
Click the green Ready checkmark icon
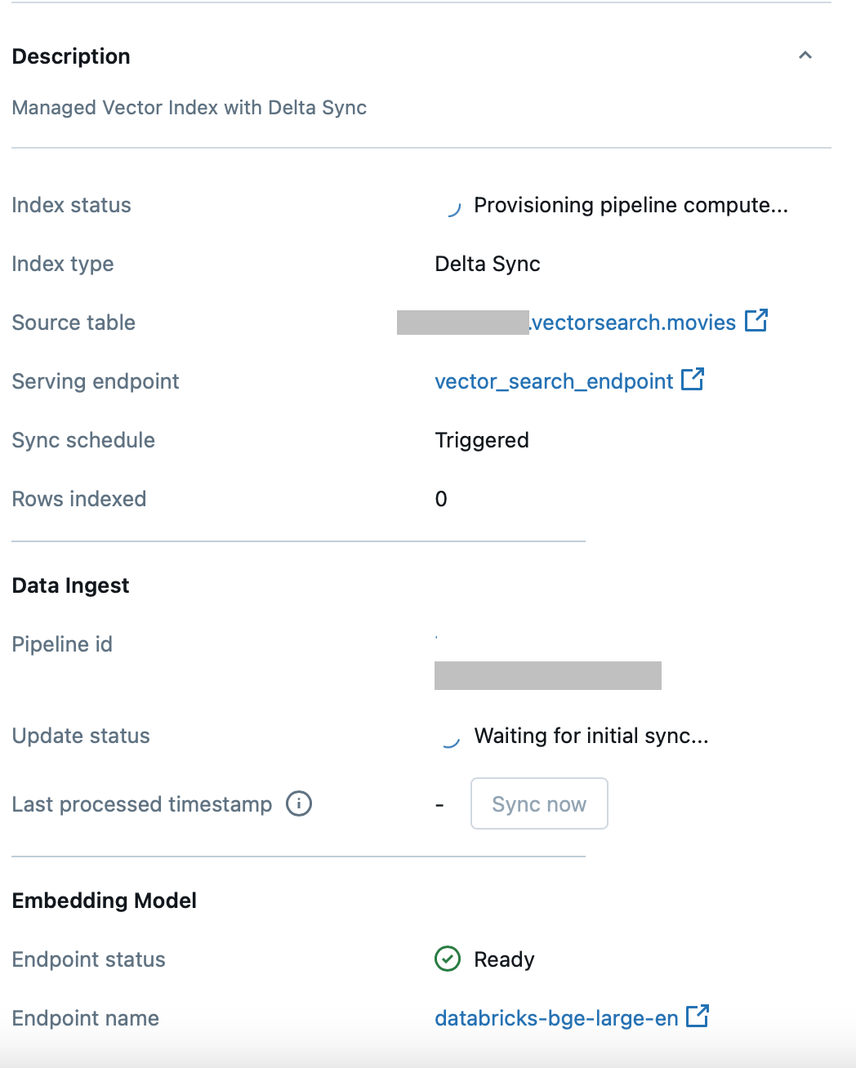[448, 959]
